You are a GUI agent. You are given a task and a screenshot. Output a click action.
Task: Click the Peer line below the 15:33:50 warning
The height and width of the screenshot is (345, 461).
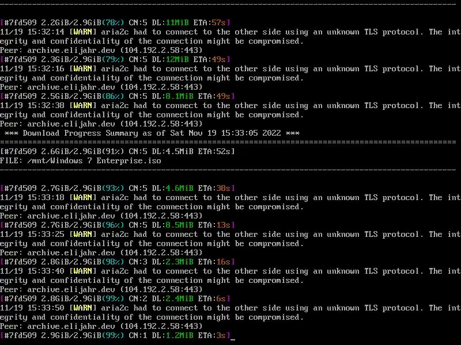pos(101,326)
